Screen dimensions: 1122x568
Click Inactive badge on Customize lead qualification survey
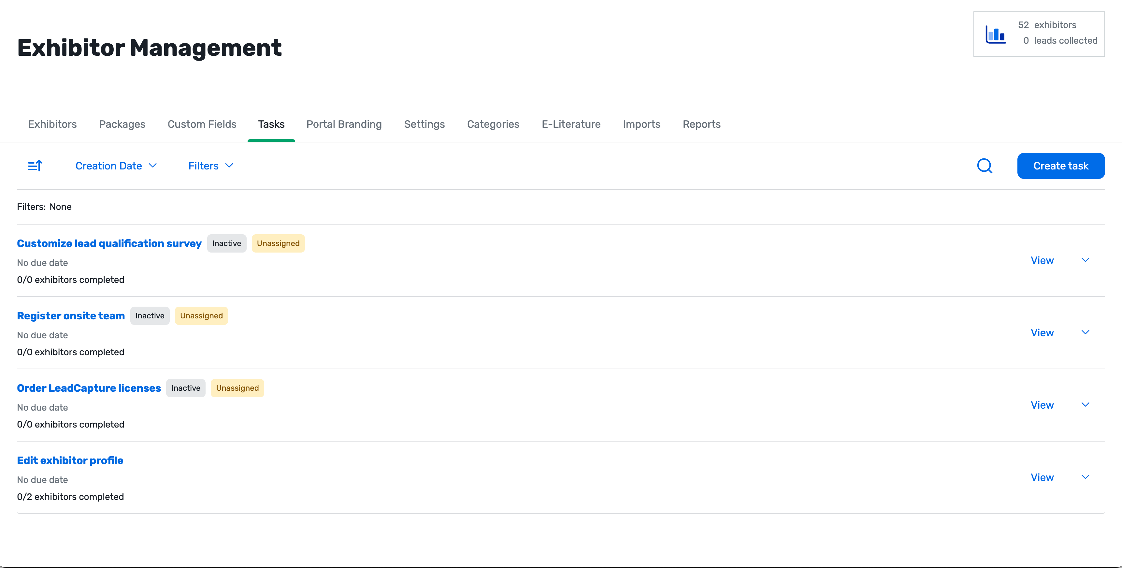coord(226,243)
